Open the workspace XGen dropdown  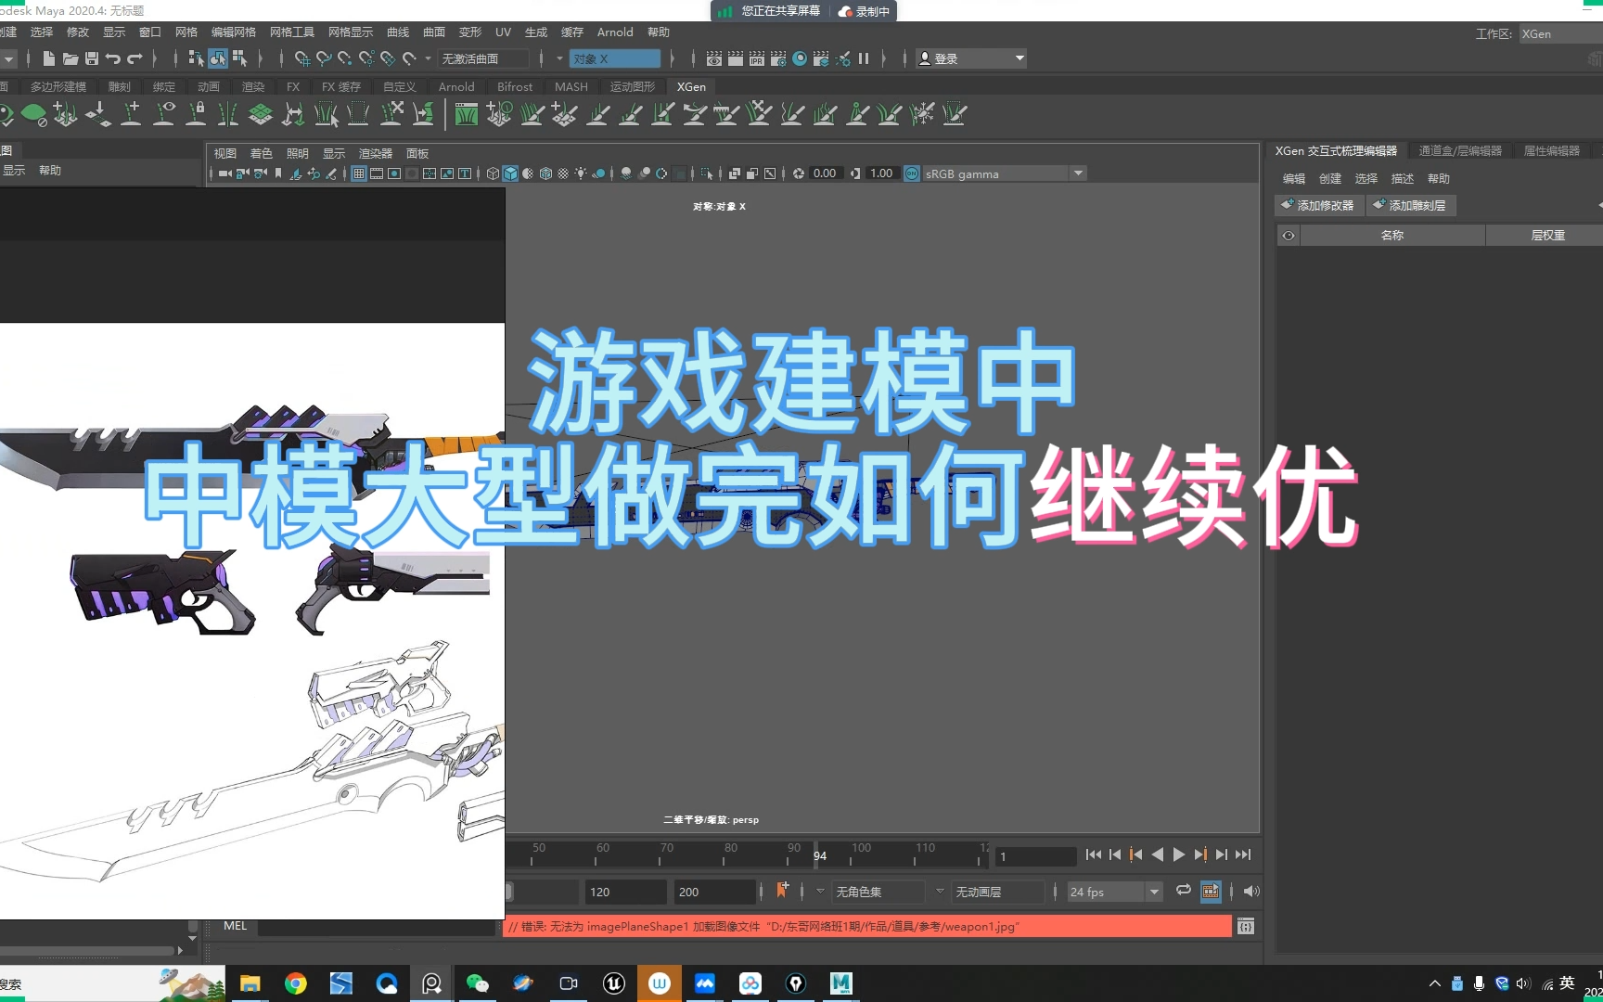[1560, 33]
